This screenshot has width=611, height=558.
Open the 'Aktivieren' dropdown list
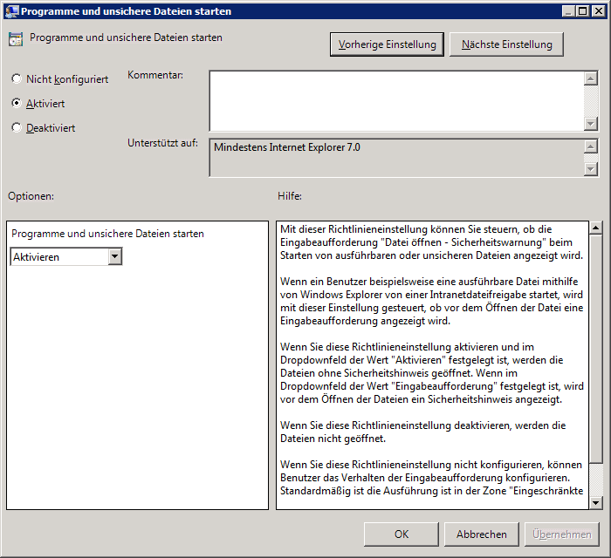pyautogui.click(x=114, y=256)
